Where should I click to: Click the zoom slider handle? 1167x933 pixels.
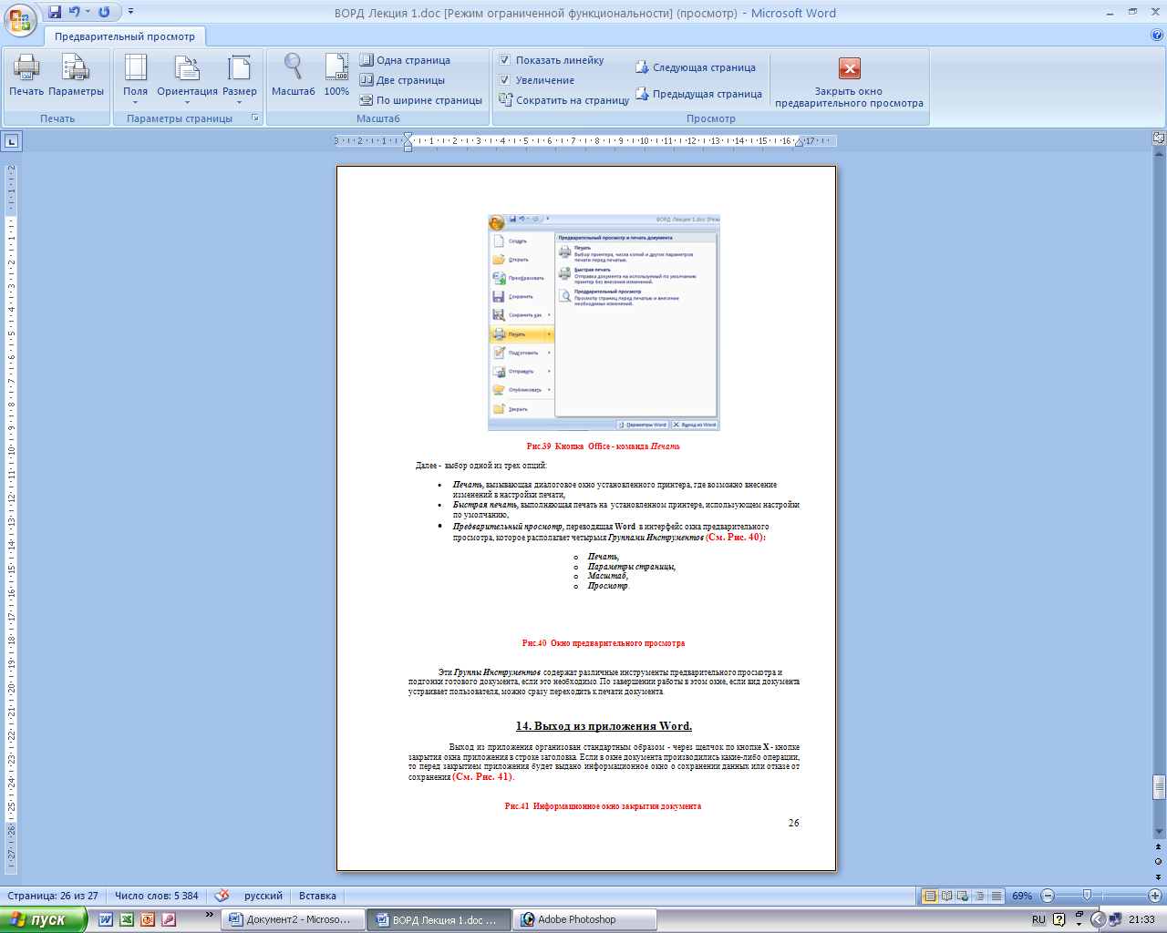(x=1087, y=896)
